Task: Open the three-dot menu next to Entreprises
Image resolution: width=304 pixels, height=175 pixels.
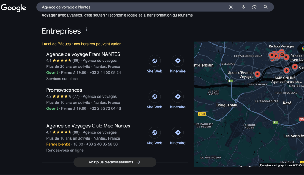Action: [87, 29]
